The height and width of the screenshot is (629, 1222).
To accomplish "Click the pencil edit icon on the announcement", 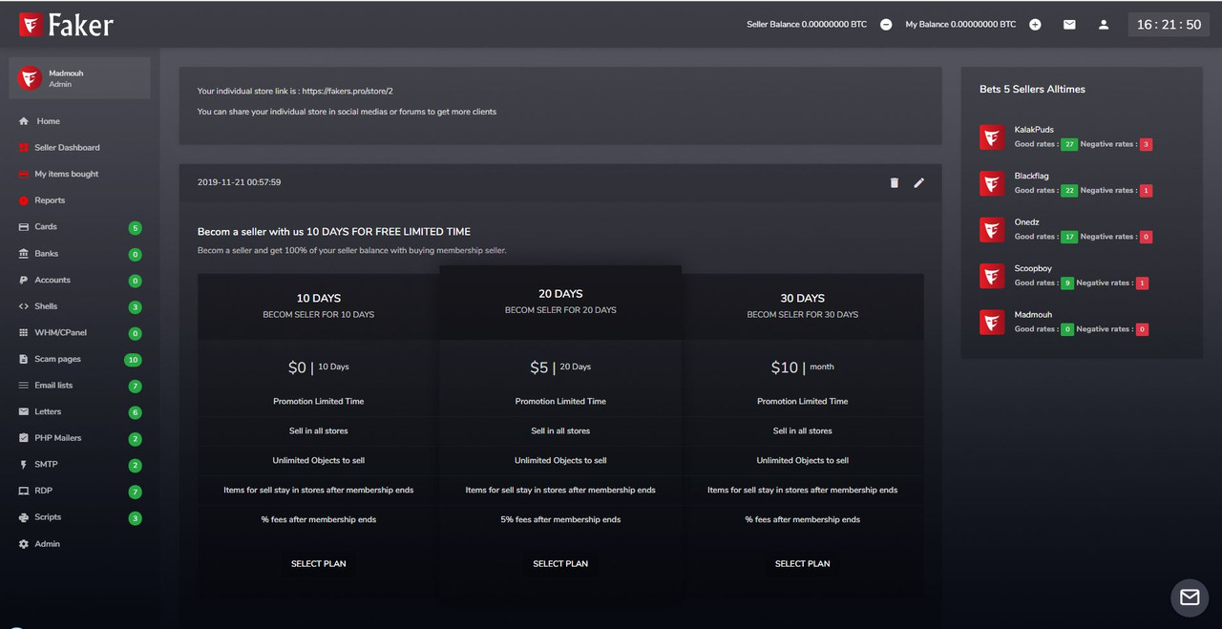I will click(x=919, y=182).
